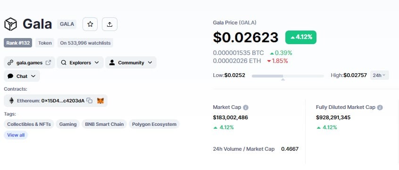
Task: Open the Polygon Ecosystem tag
Action: [154, 124]
